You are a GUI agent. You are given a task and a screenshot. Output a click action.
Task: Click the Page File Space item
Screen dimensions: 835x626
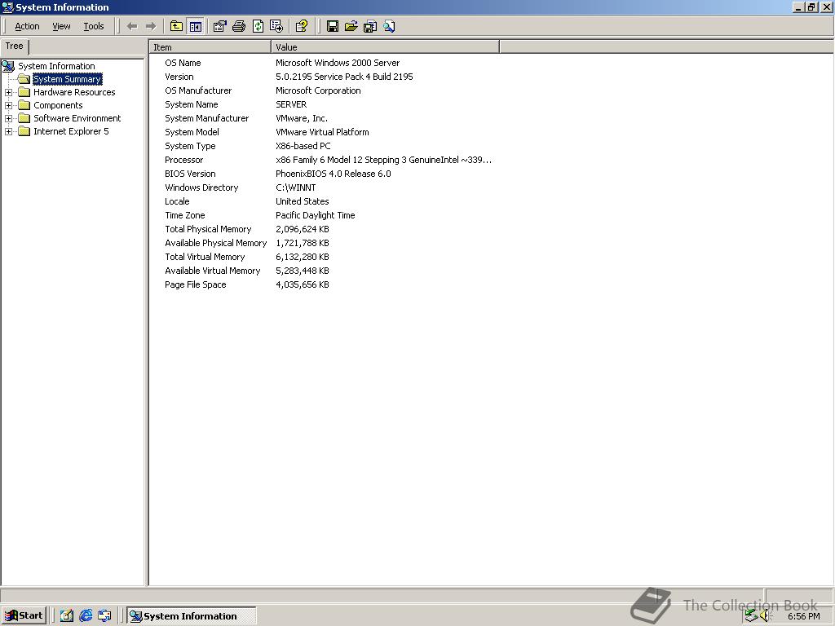click(196, 284)
